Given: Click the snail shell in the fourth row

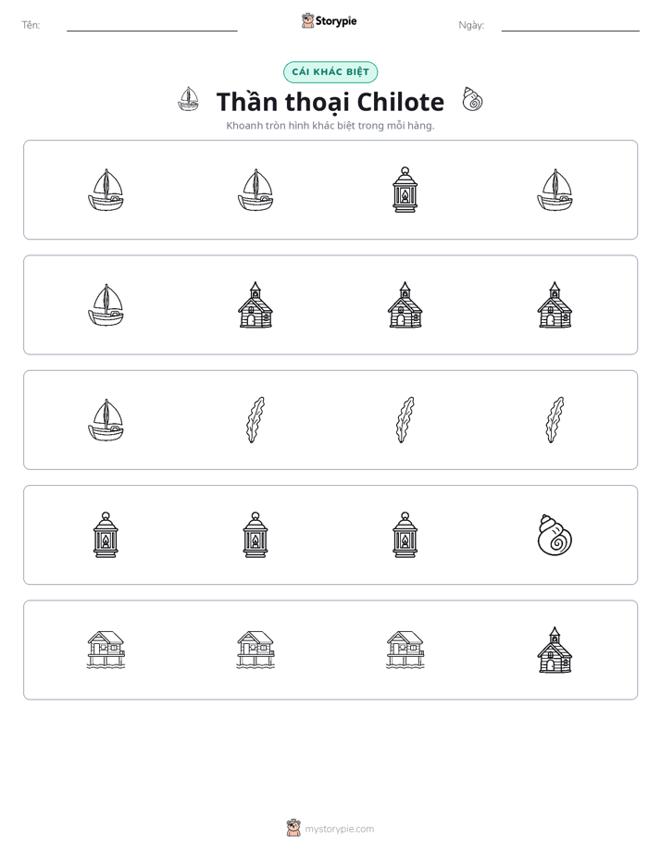Looking at the screenshot, I should click(555, 535).
